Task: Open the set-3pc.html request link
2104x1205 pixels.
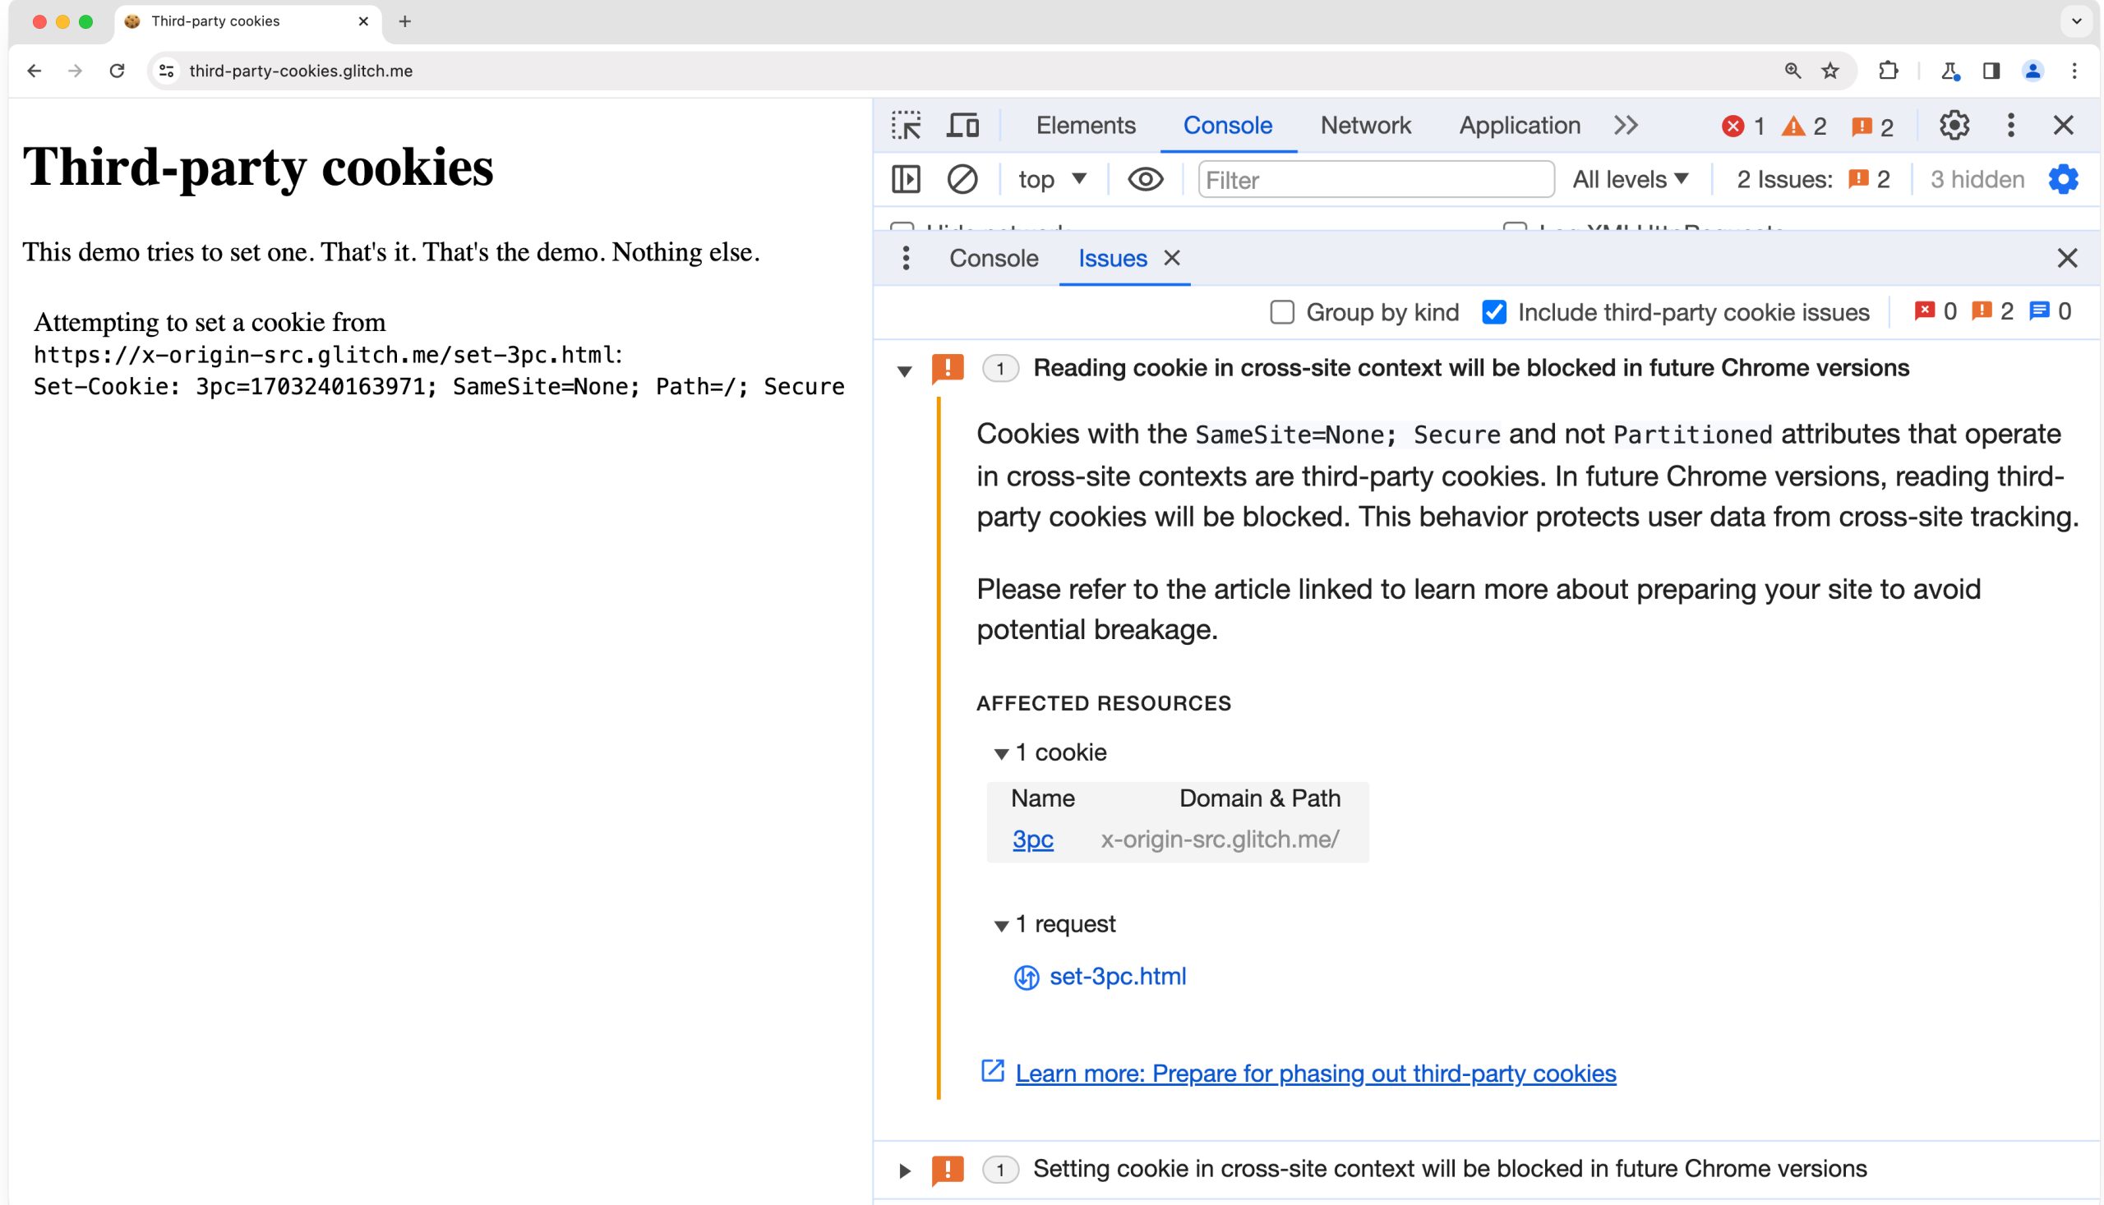Action: click(x=1117, y=977)
